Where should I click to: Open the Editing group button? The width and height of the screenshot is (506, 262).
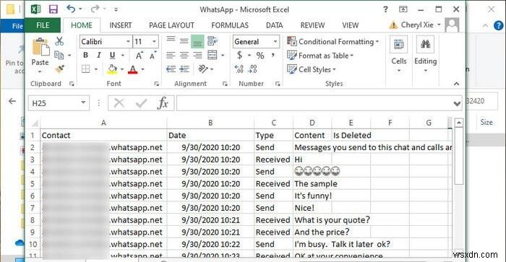coord(425,54)
